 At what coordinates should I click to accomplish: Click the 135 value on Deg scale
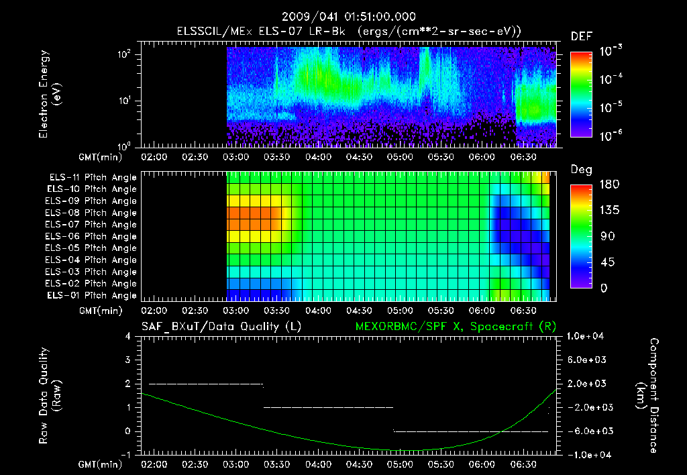point(609,211)
